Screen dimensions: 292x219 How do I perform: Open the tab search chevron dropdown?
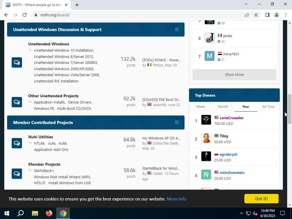point(246,4)
